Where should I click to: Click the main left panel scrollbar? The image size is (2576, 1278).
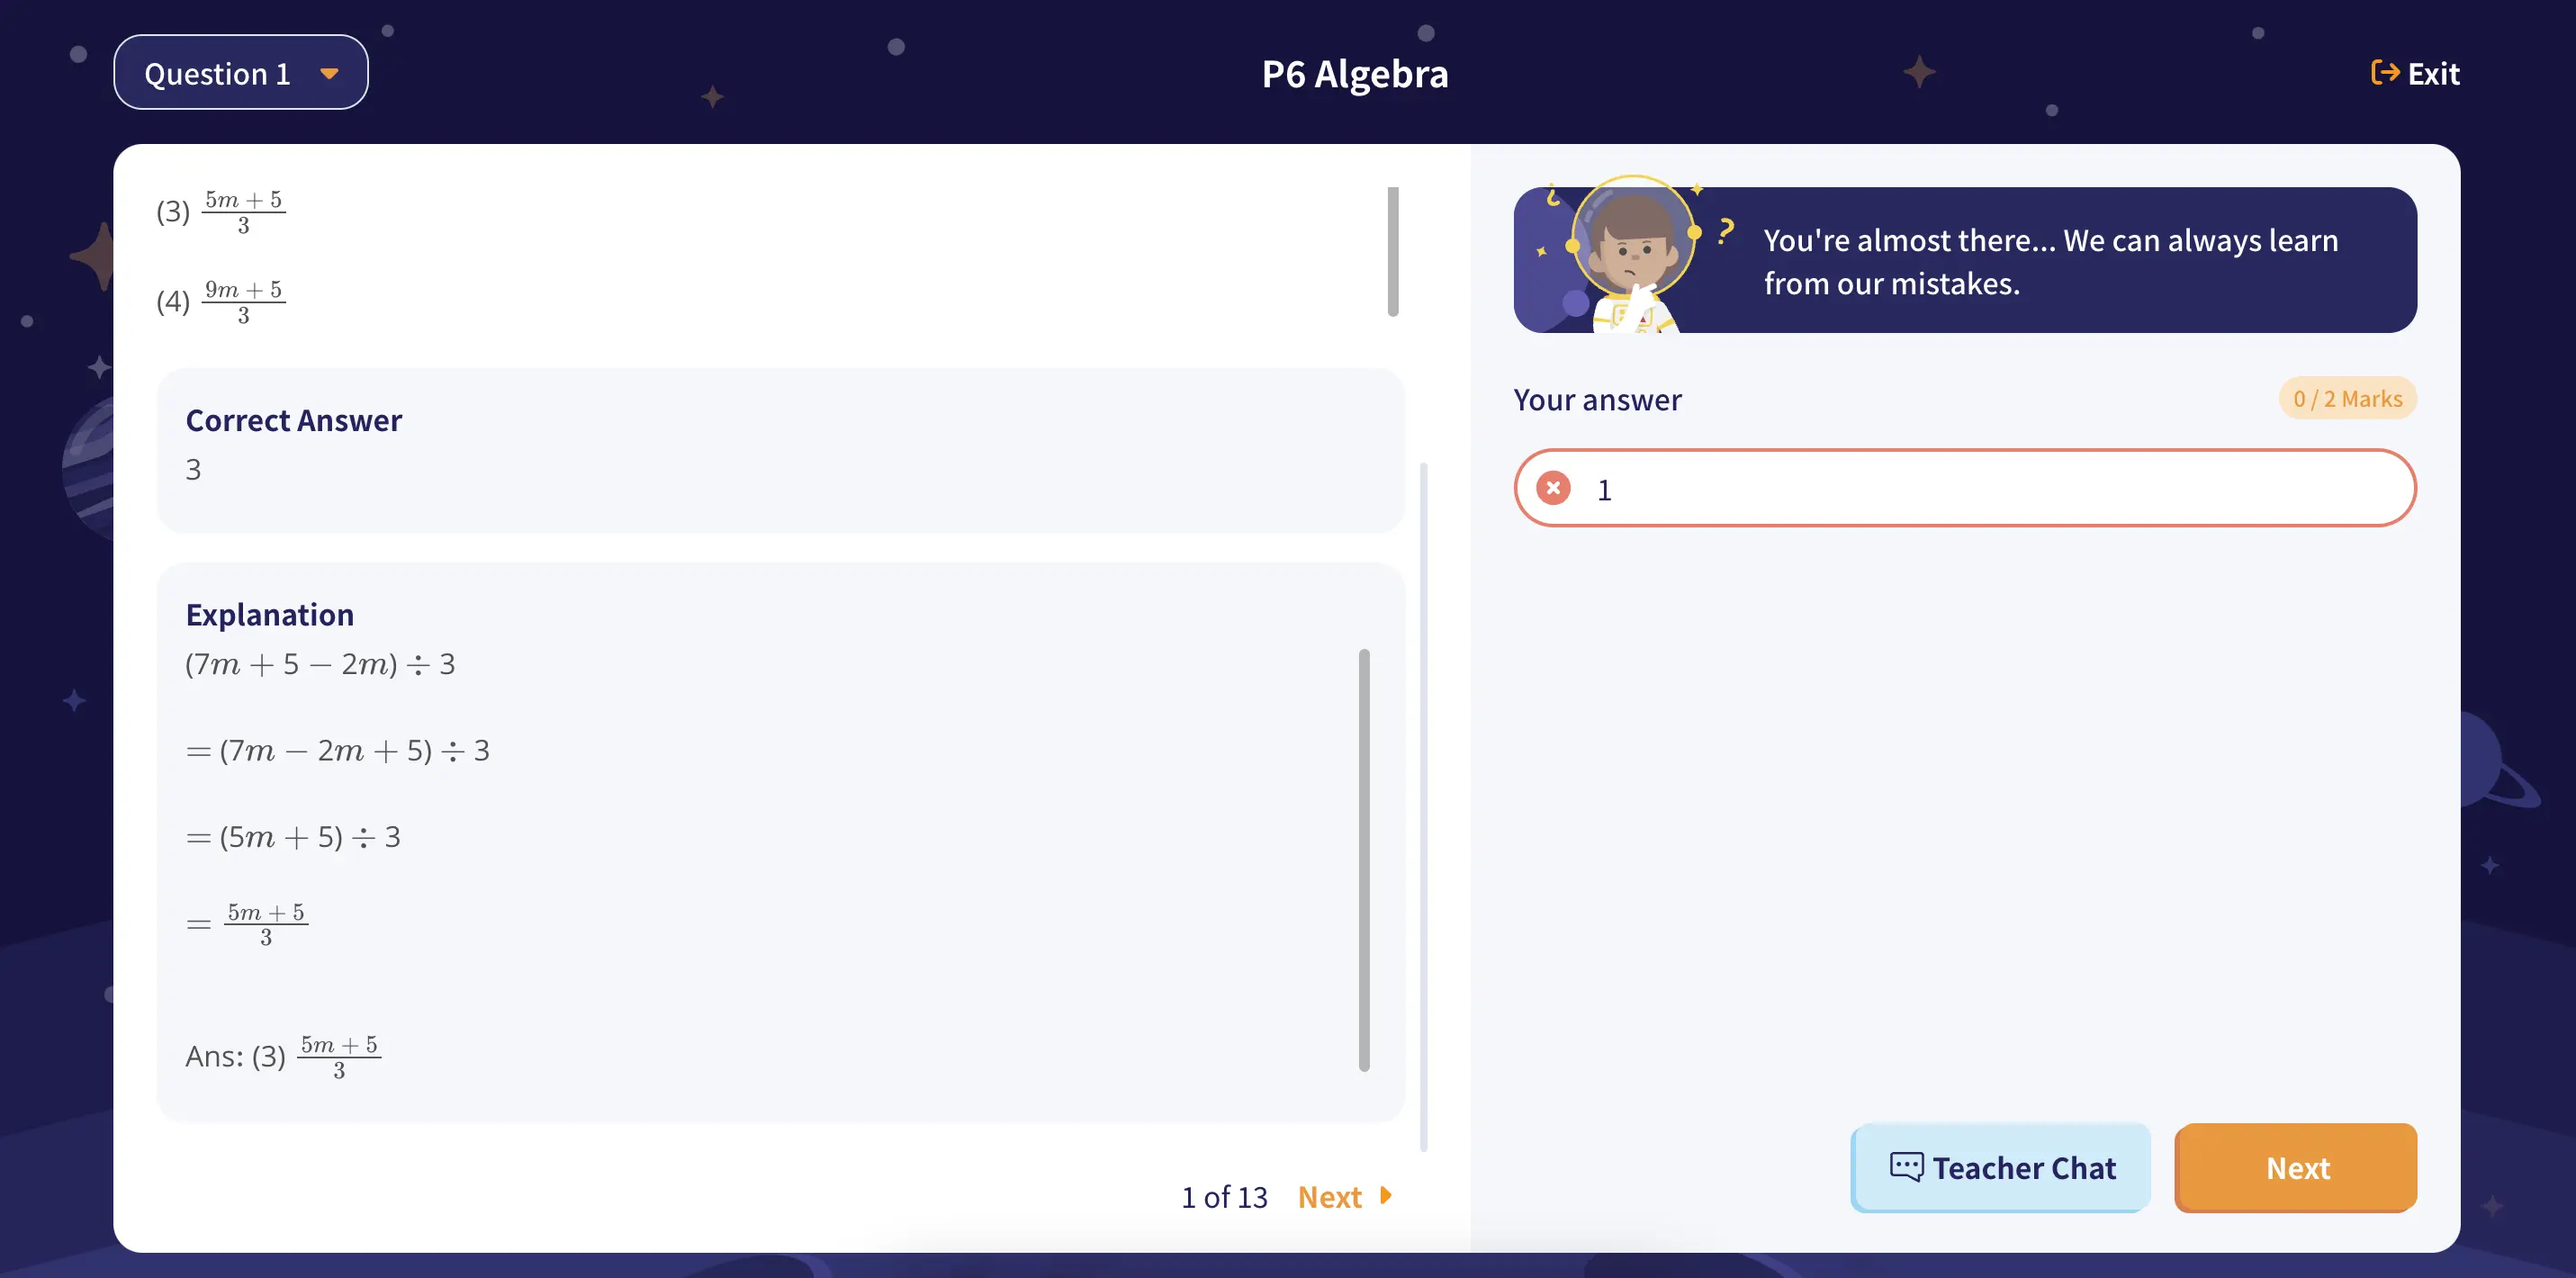(1423, 806)
